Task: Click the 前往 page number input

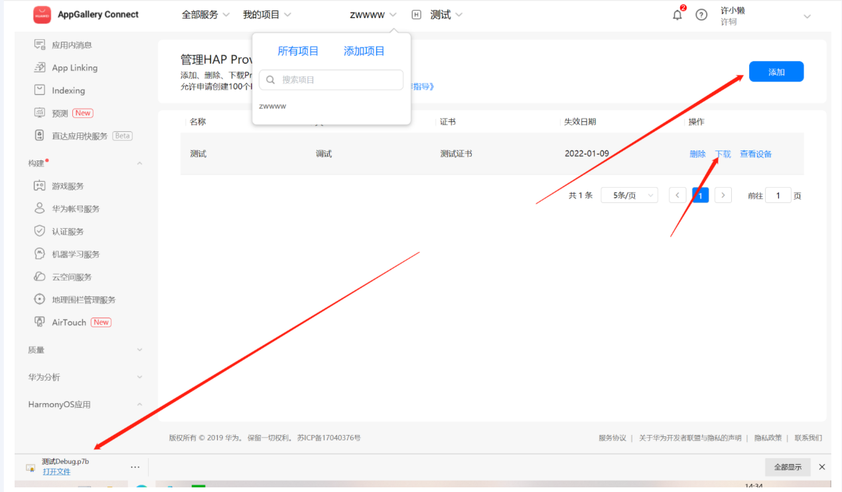Action: (x=778, y=195)
